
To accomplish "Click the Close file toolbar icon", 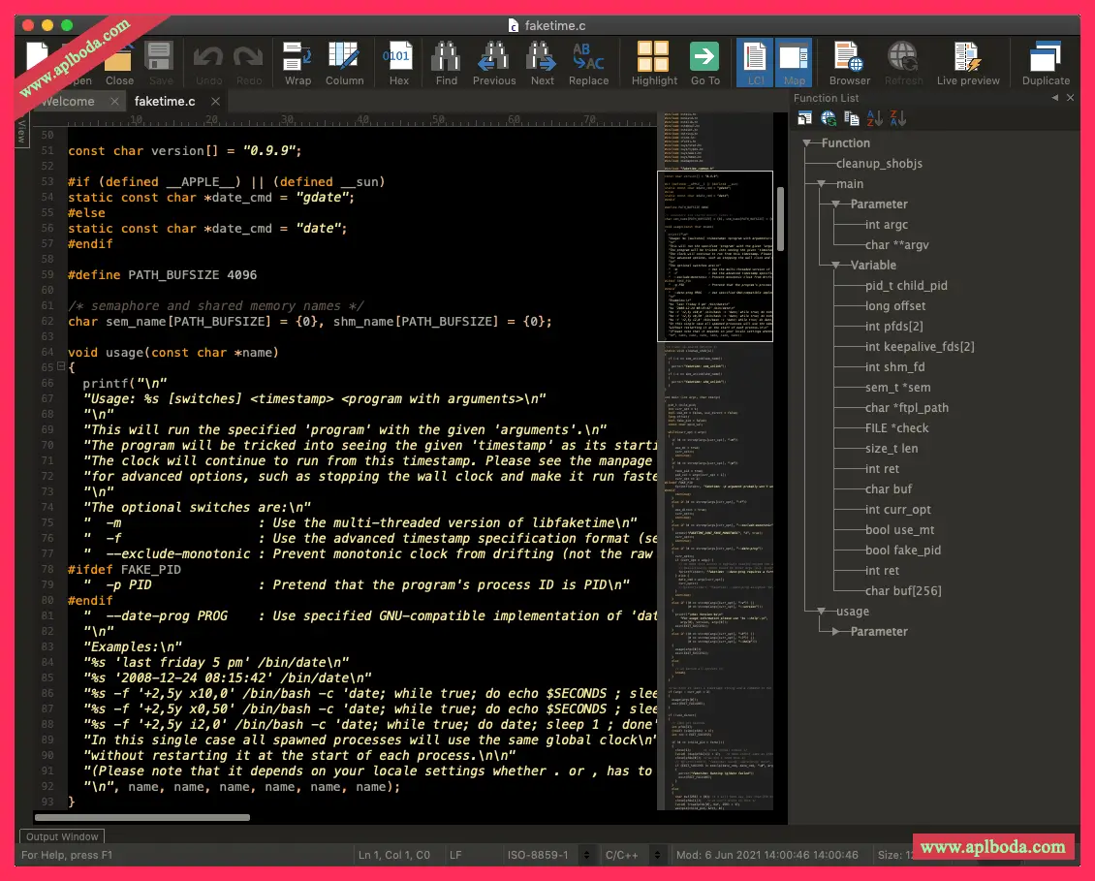I will click(x=119, y=64).
